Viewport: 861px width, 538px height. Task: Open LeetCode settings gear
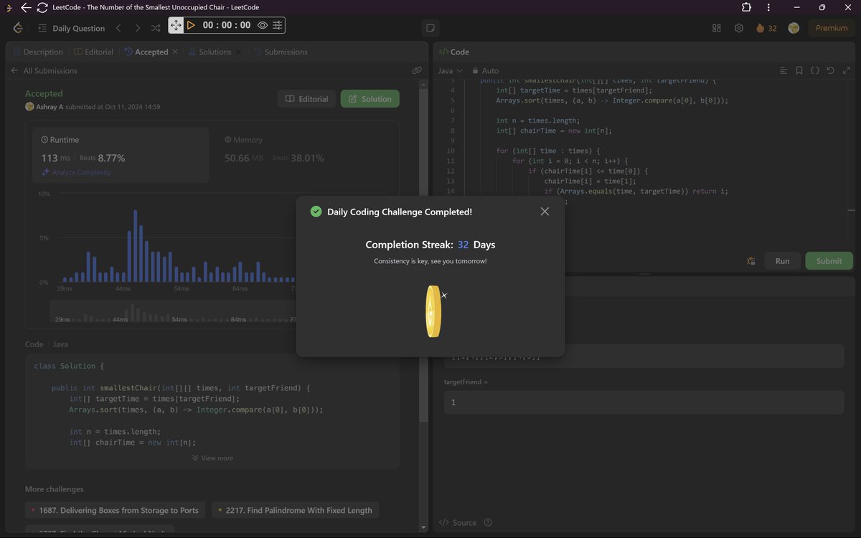click(x=739, y=28)
